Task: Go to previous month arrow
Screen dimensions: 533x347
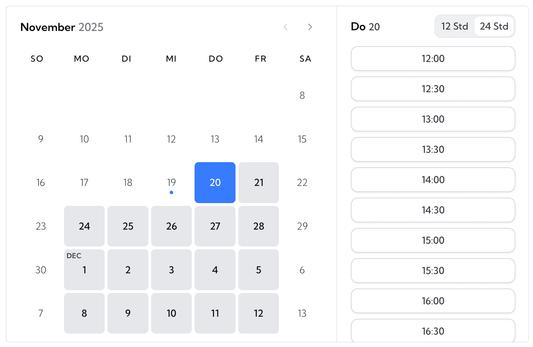Action: (x=285, y=27)
